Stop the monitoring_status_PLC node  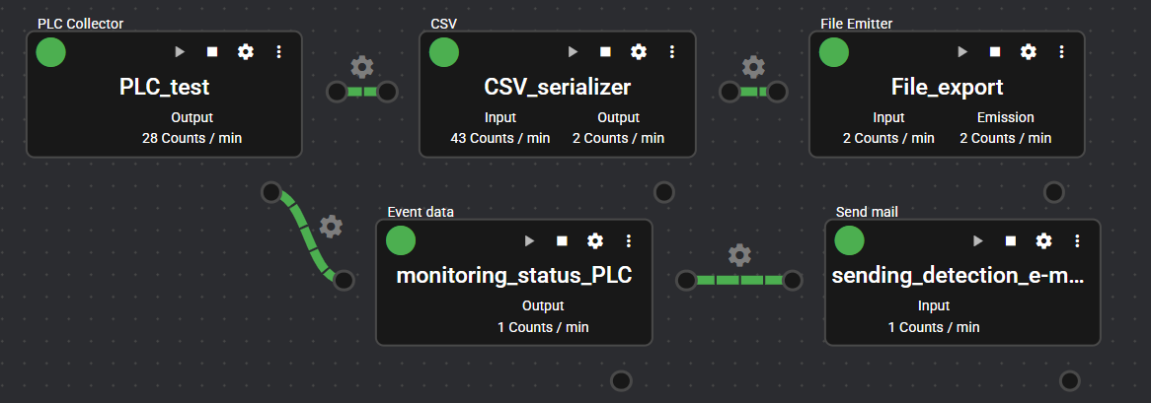(x=562, y=240)
